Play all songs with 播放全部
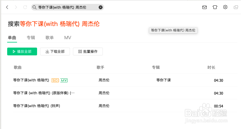 22,51
